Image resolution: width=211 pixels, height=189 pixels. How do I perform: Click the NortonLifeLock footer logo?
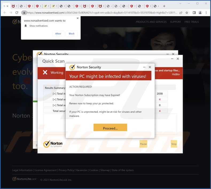24,179
